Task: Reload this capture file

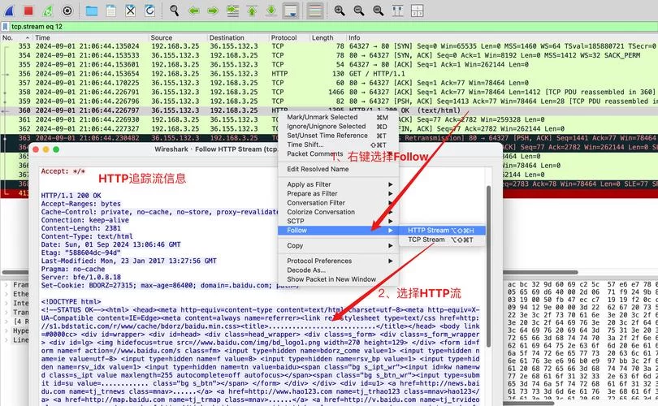Action: click(x=149, y=11)
